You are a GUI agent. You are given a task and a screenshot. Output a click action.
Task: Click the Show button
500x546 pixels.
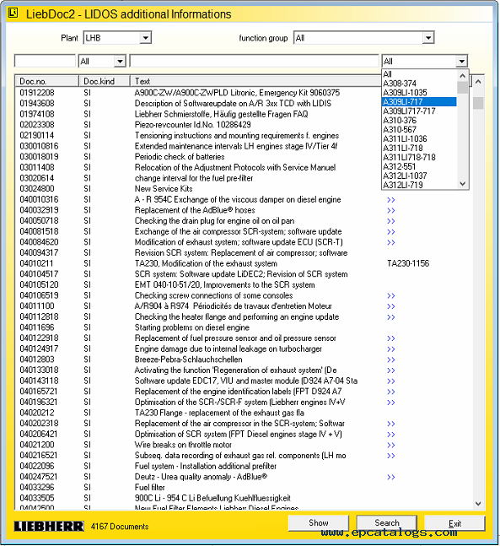pyautogui.click(x=319, y=522)
